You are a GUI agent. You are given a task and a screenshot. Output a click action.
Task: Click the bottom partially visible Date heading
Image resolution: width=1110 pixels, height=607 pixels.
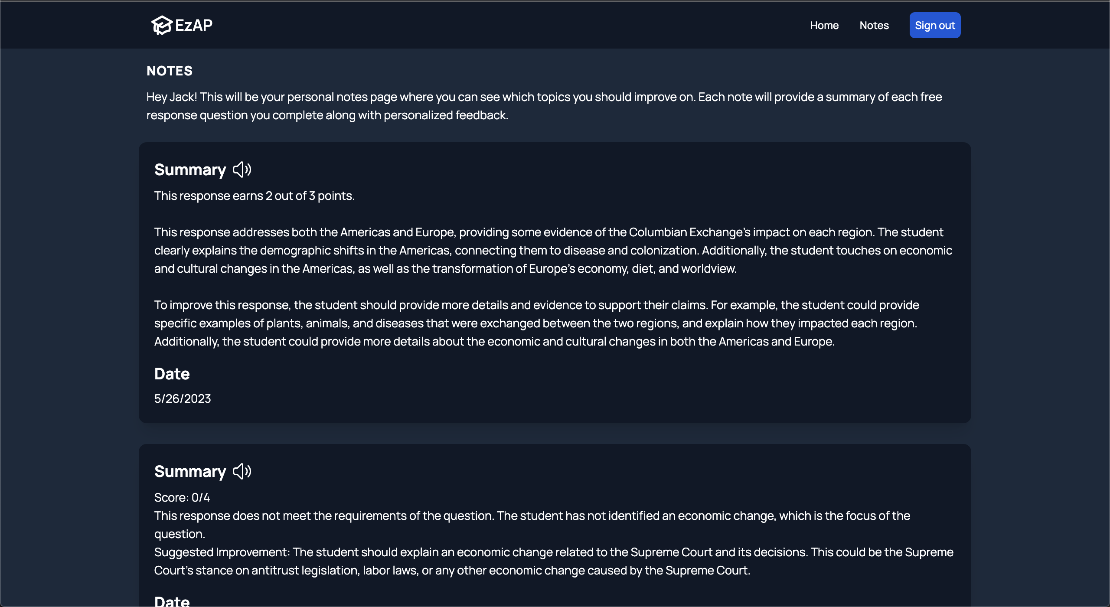click(172, 601)
